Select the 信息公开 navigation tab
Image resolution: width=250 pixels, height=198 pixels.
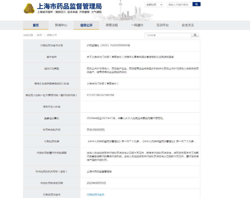point(86,25)
